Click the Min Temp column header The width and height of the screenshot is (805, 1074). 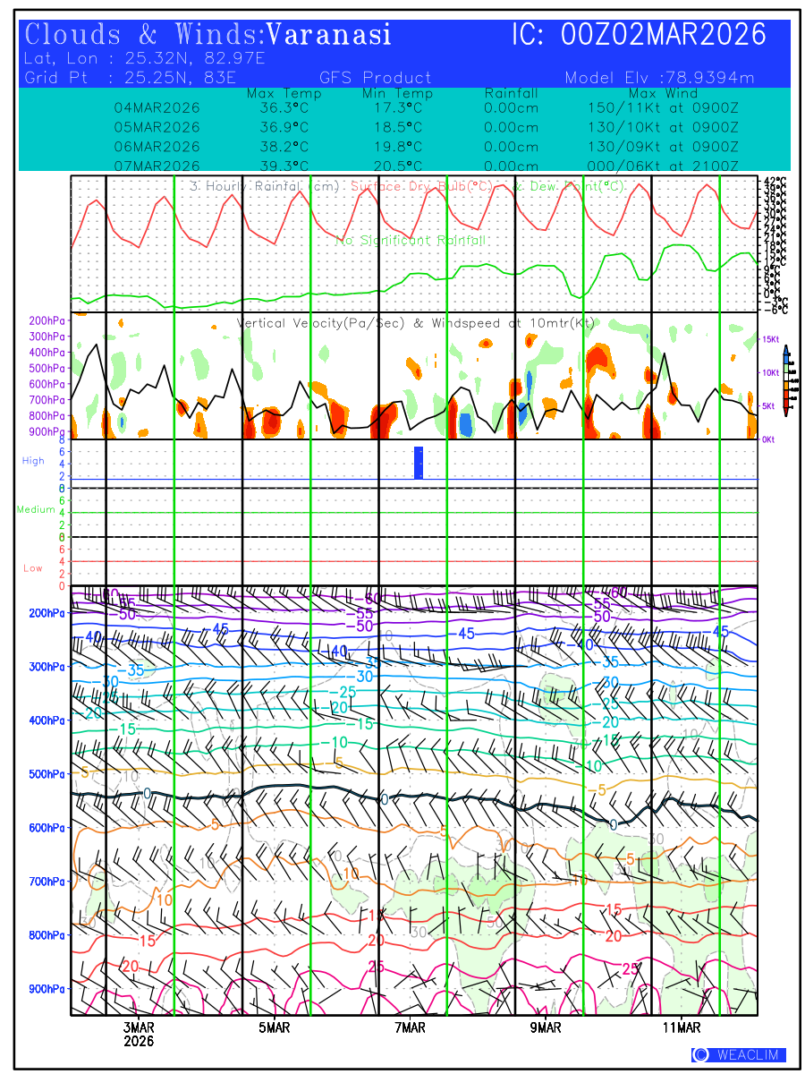pyautogui.click(x=397, y=93)
